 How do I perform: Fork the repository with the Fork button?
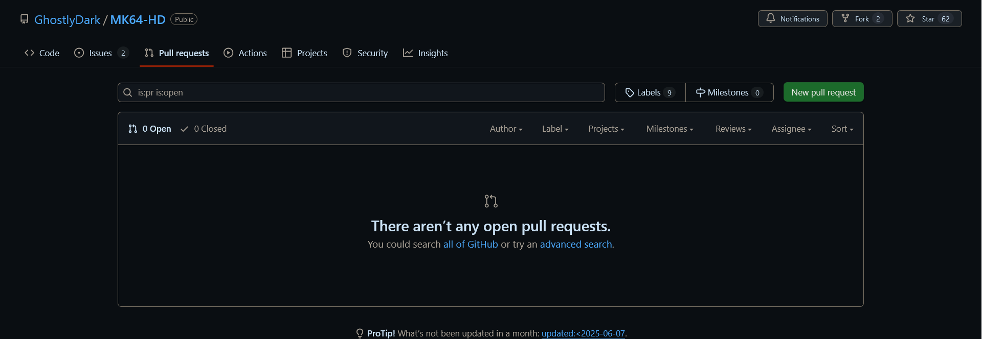(862, 18)
